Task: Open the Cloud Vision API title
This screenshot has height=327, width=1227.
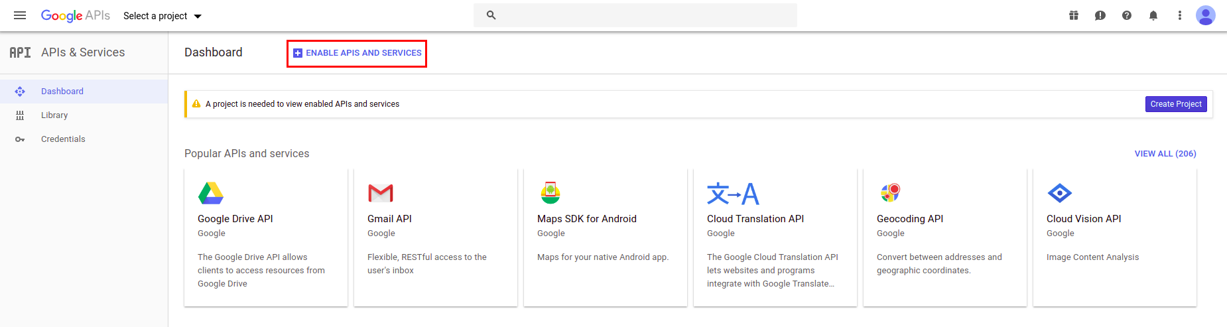Action: click(x=1084, y=219)
